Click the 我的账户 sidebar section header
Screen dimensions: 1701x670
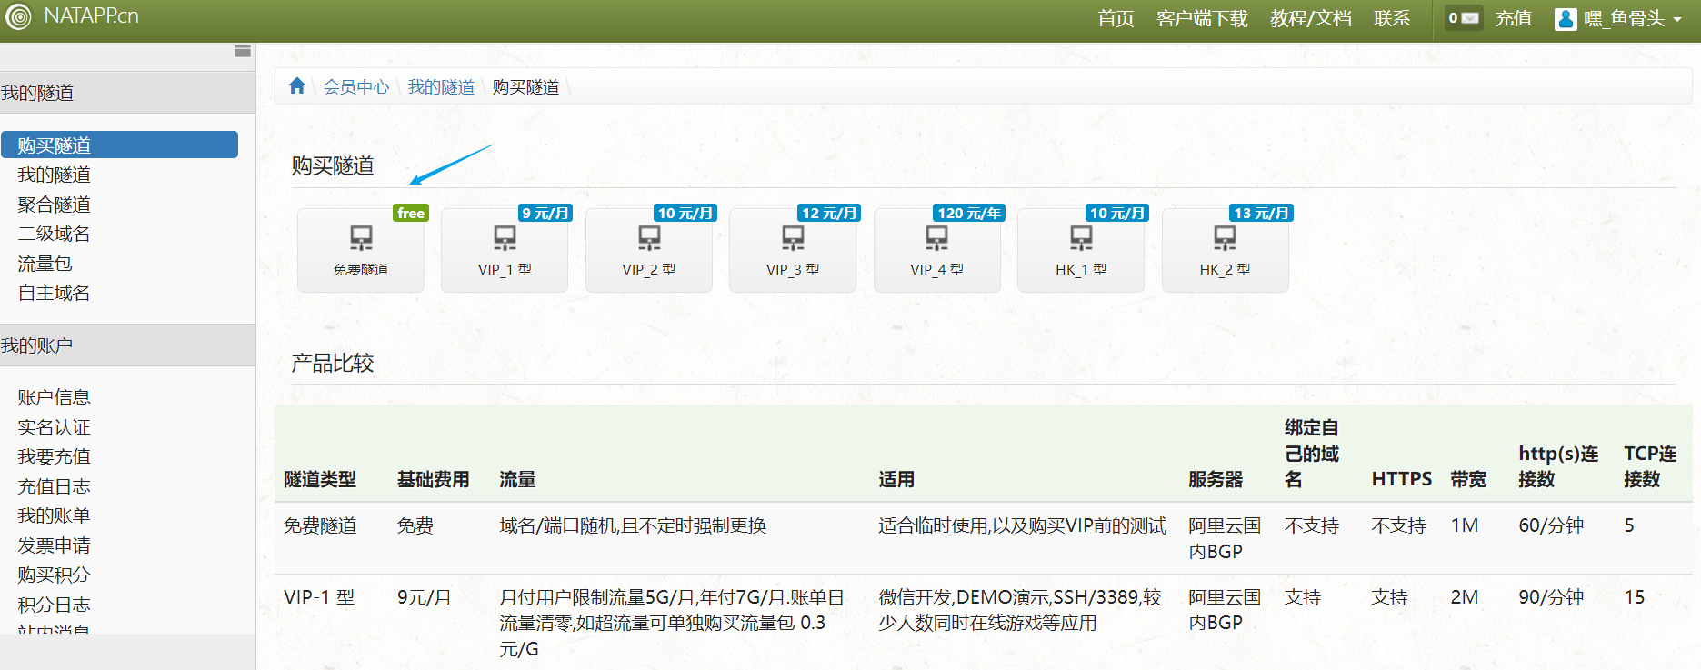tap(127, 345)
